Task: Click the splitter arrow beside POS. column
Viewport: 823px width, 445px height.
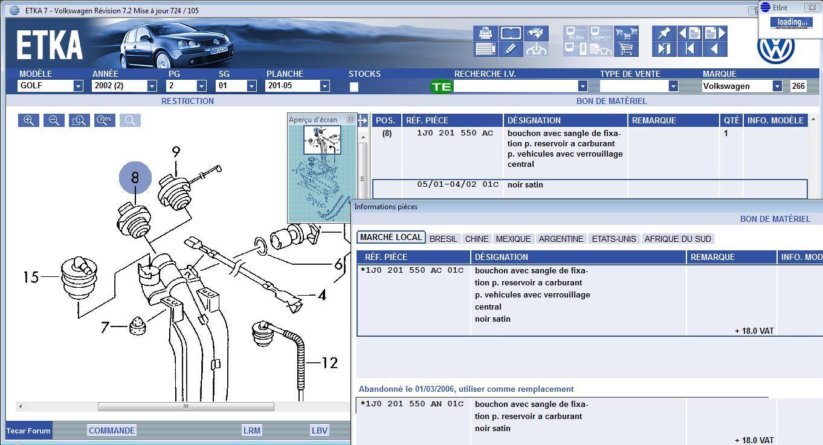Action: [363, 120]
